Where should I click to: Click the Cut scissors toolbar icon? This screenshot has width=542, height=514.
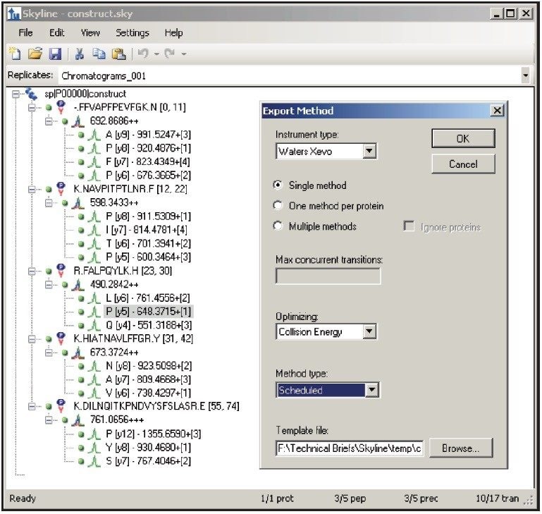coord(80,54)
